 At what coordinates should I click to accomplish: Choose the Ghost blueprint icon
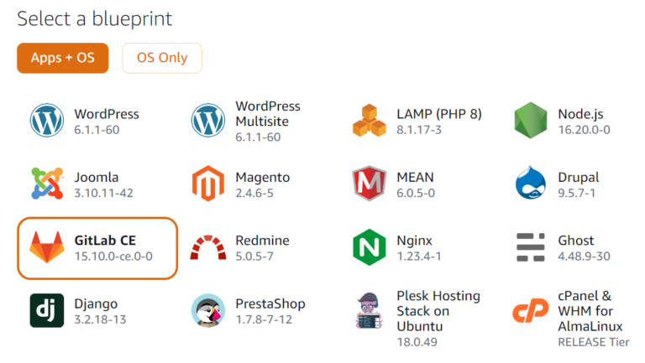531,247
